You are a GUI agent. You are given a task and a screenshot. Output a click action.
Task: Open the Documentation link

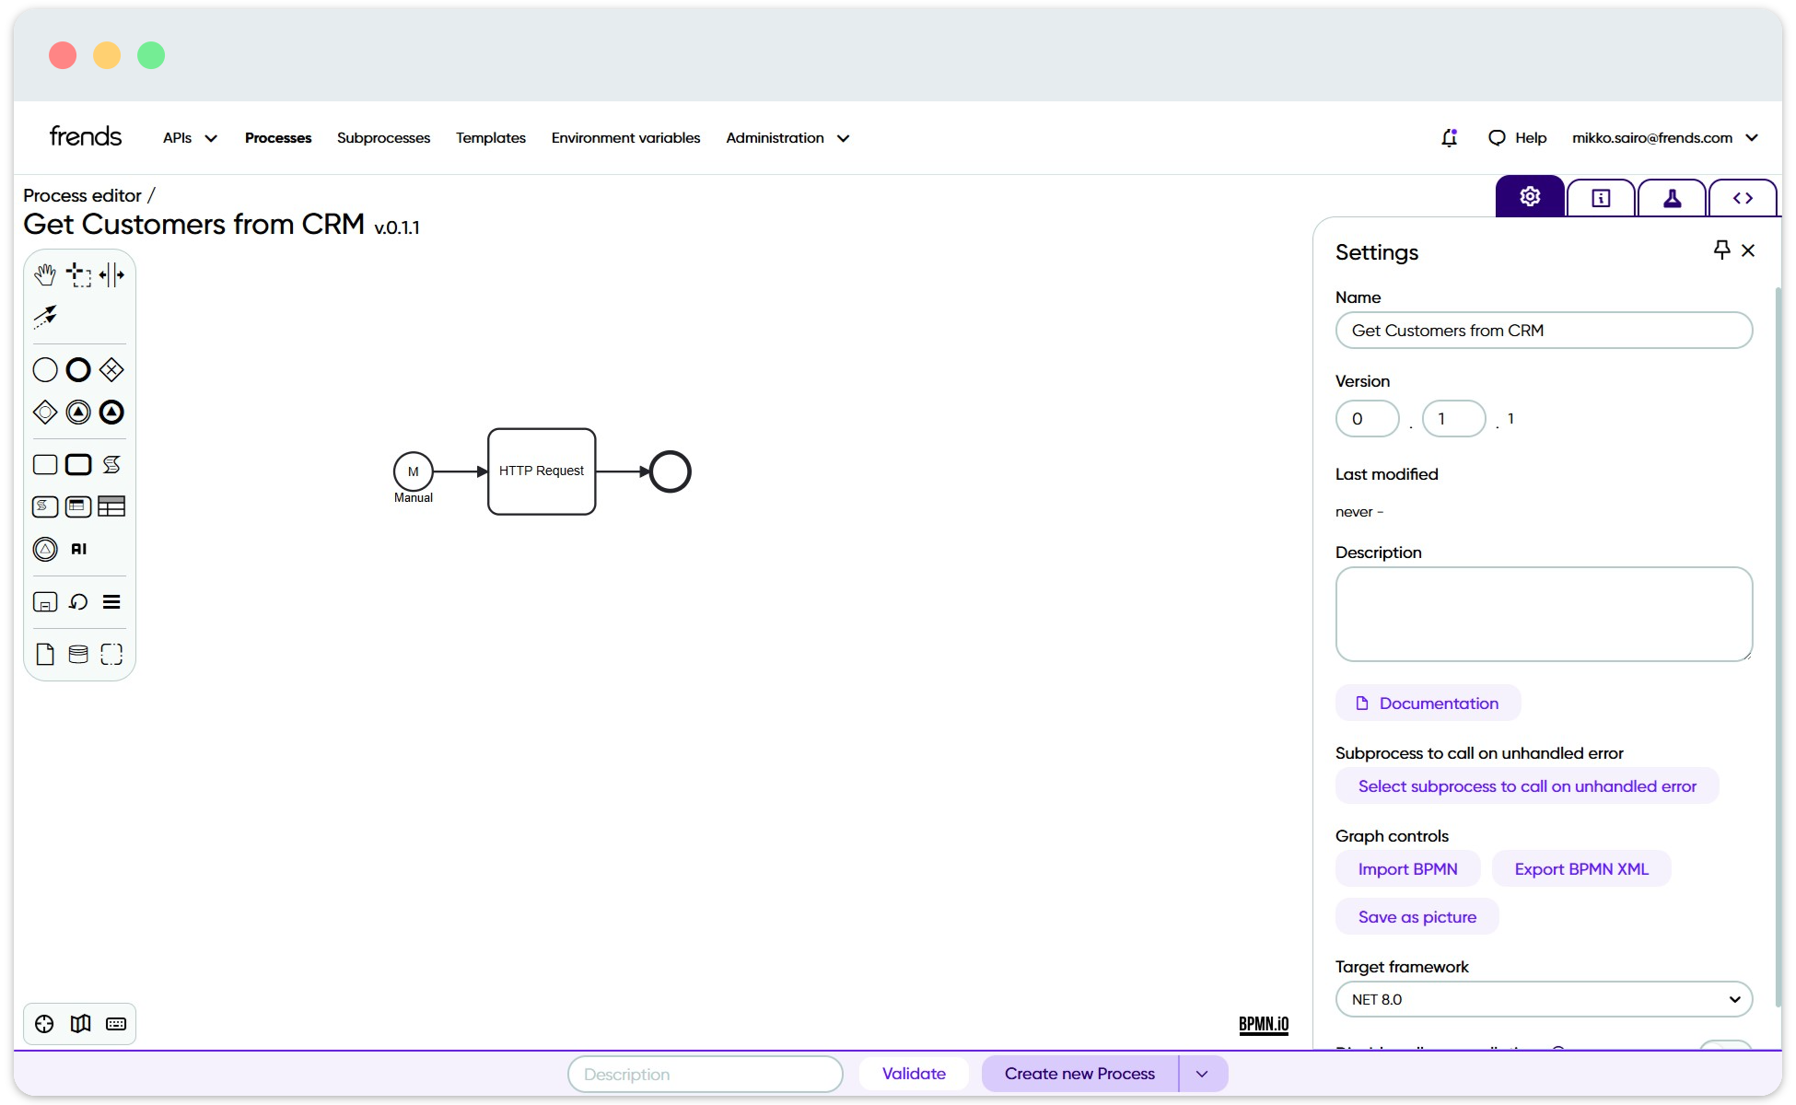[1428, 703]
